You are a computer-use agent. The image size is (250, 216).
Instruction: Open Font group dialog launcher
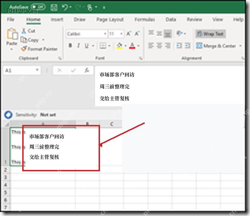[x=141, y=58]
